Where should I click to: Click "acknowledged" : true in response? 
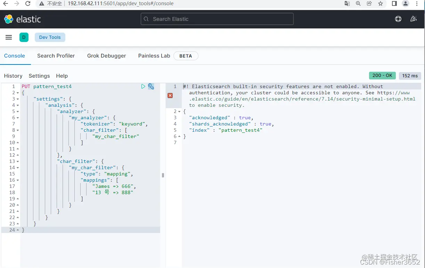221,118
